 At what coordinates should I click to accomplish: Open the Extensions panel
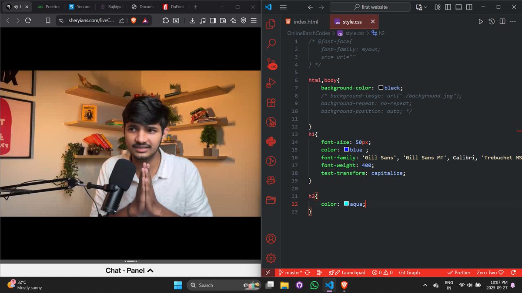[271, 103]
